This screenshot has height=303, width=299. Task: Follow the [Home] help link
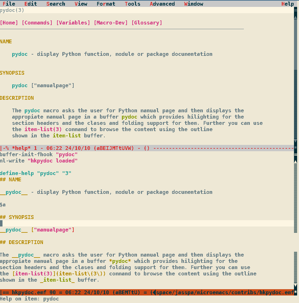point(9,23)
